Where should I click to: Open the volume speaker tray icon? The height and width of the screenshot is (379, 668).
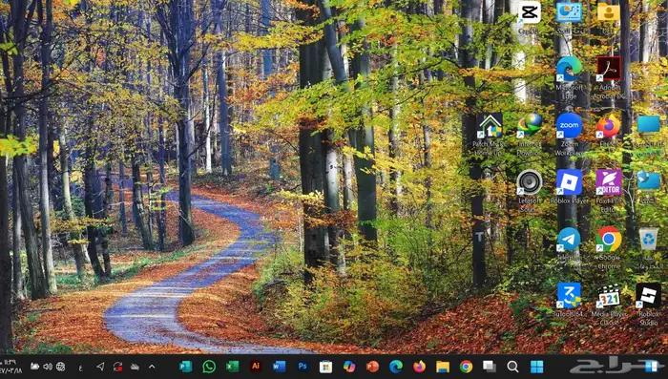pyautogui.click(x=48, y=367)
